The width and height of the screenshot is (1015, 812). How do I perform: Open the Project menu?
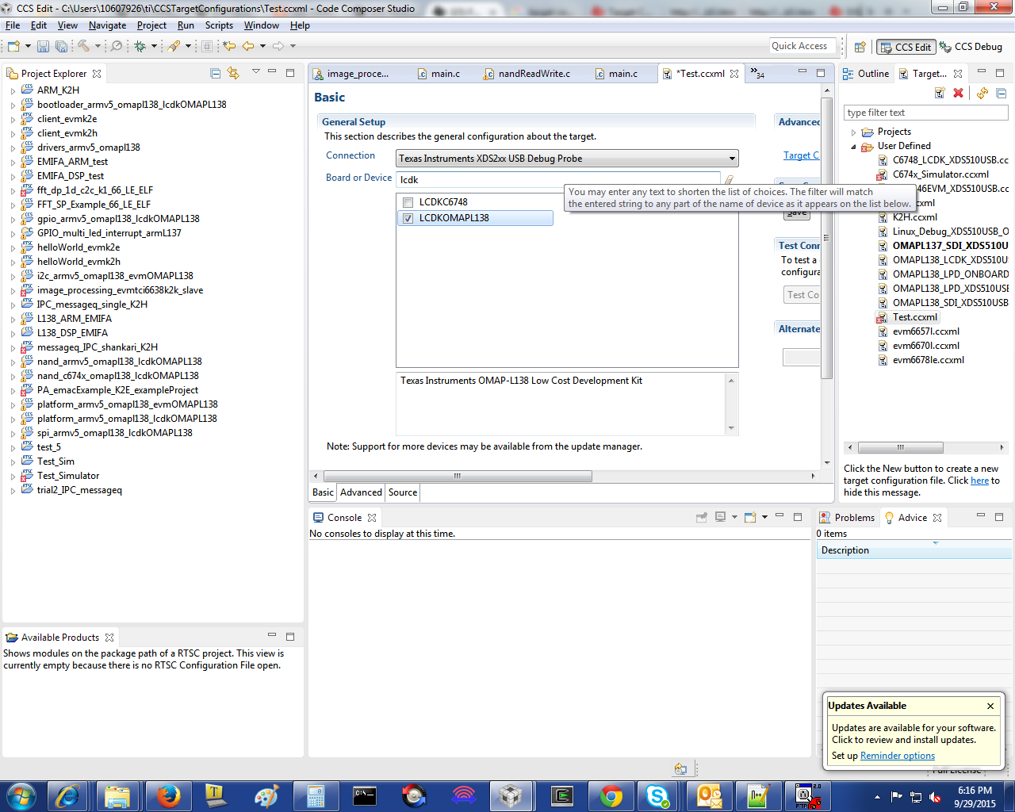click(x=151, y=25)
